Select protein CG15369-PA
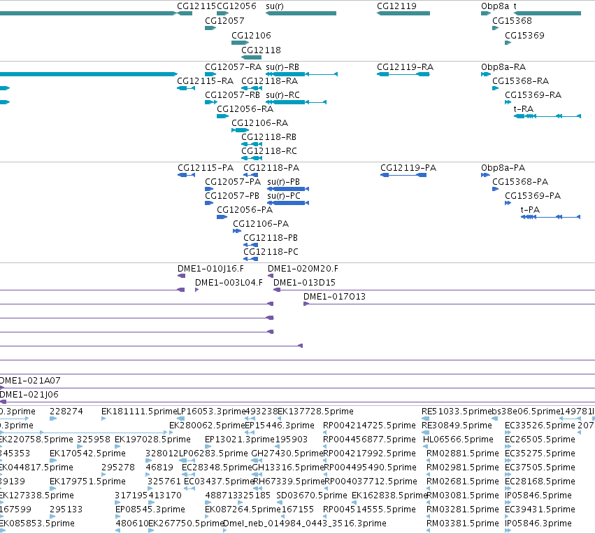This screenshot has width=595, height=534. coord(533,197)
